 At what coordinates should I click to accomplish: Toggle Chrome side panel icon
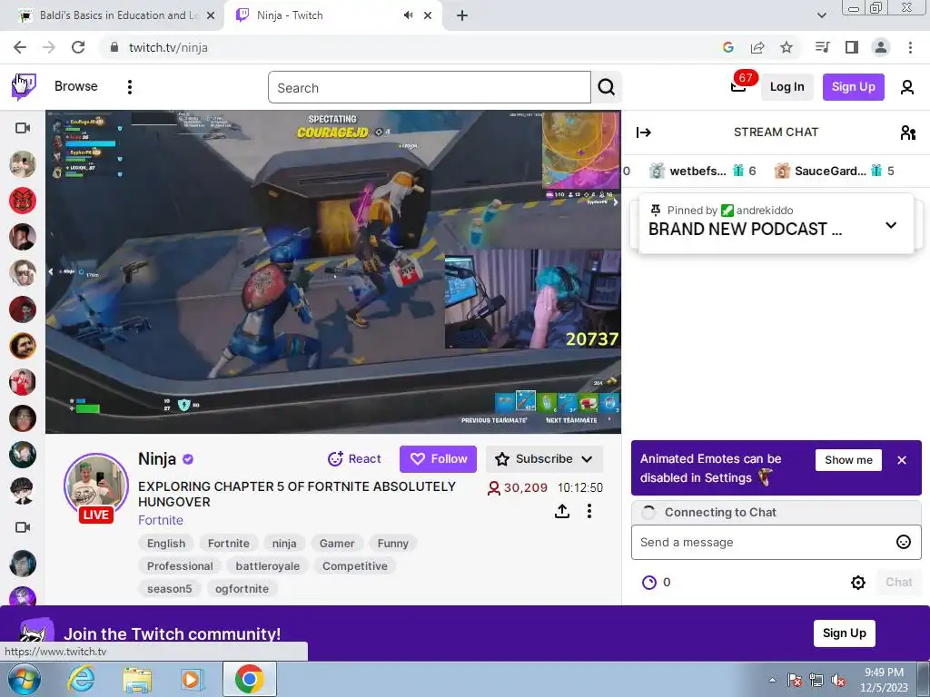point(852,47)
